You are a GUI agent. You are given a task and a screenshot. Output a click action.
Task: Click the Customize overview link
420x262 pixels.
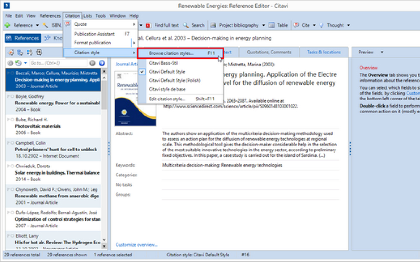pyautogui.click(x=136, y=245)
